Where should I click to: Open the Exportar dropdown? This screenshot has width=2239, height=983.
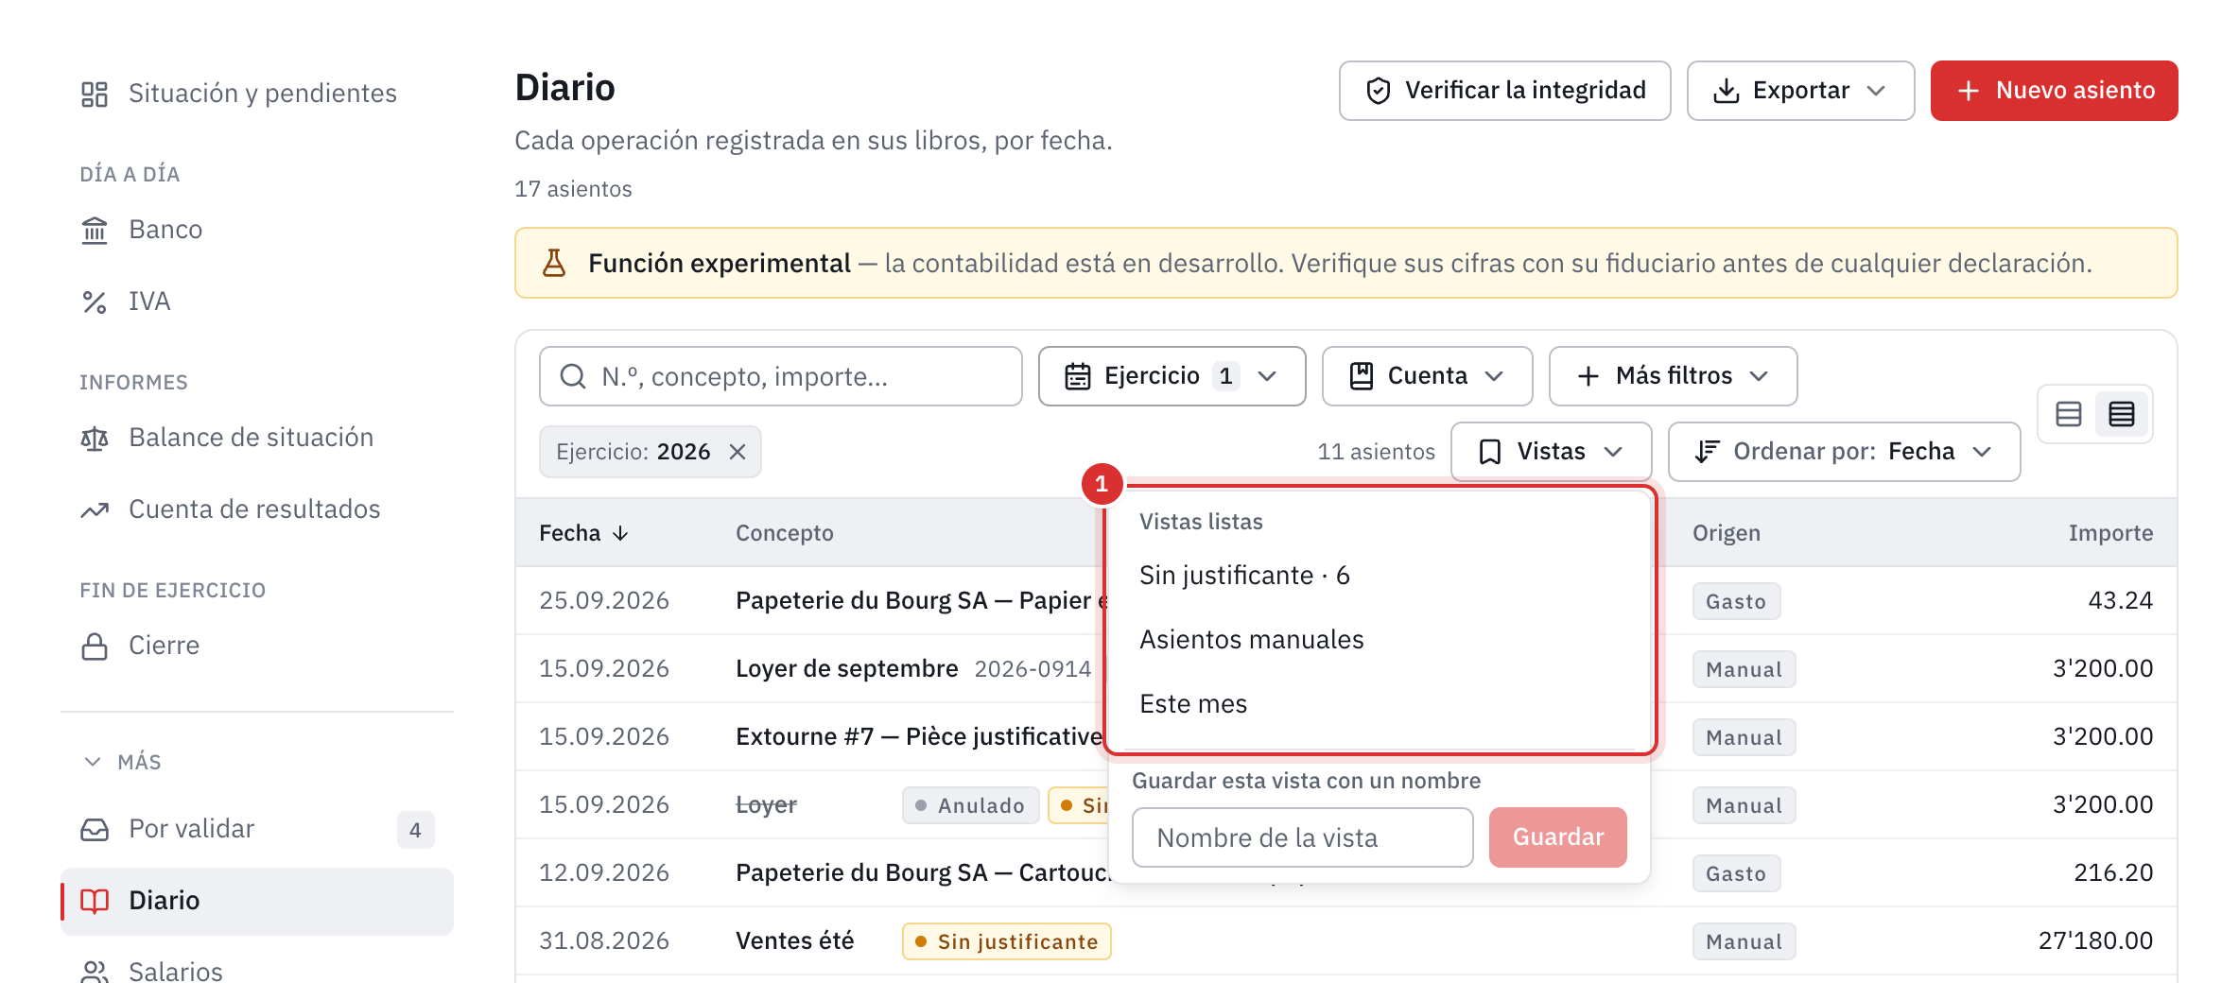pyautogui.click(x=1800, y=91)
